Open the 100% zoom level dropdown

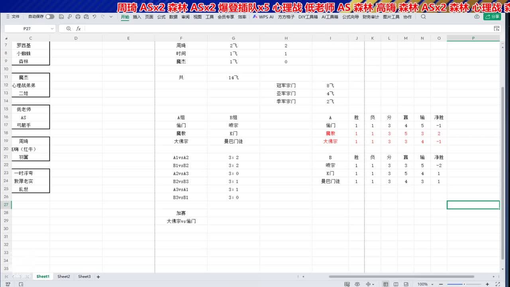pyautogui.click(x=425, y=284)
